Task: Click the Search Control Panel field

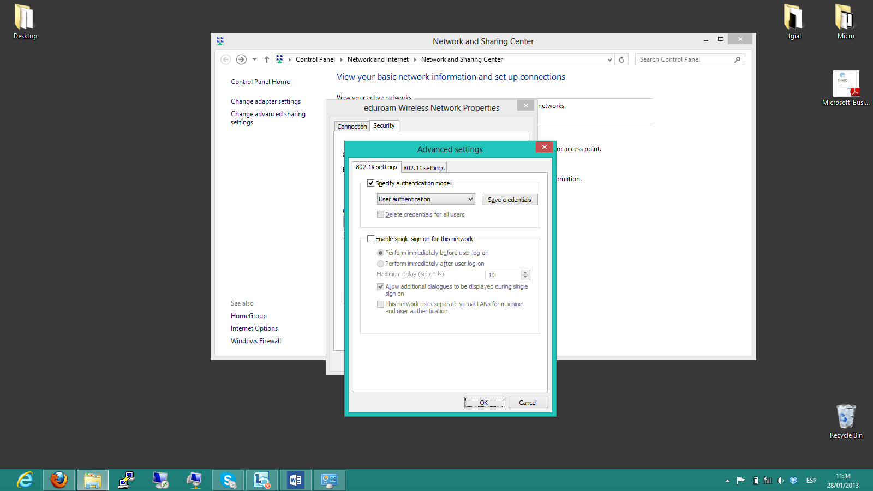Action: tap(685, 59)
